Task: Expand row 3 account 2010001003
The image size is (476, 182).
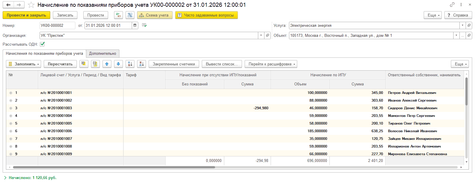Action: coord(11,108)
